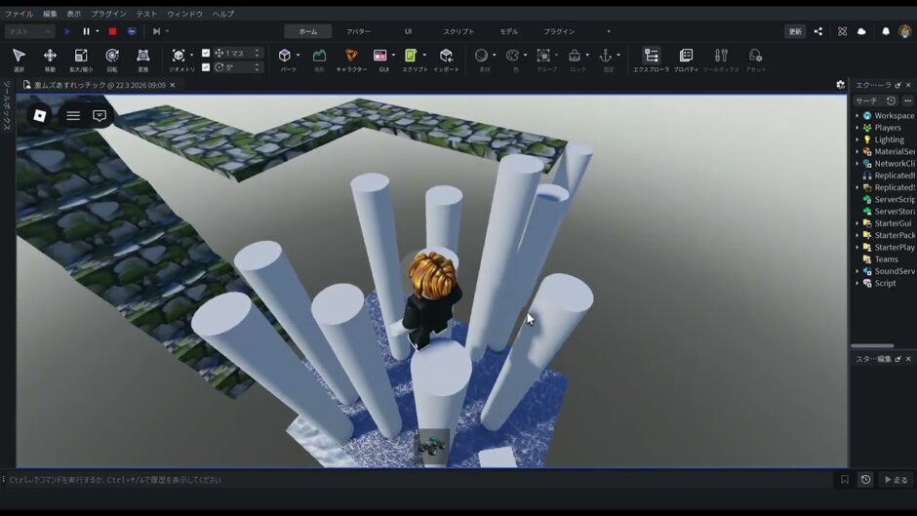Open the 色 (Color) palette picker
The width and height of the screenshot is (917, 516).
click(513, 57)
